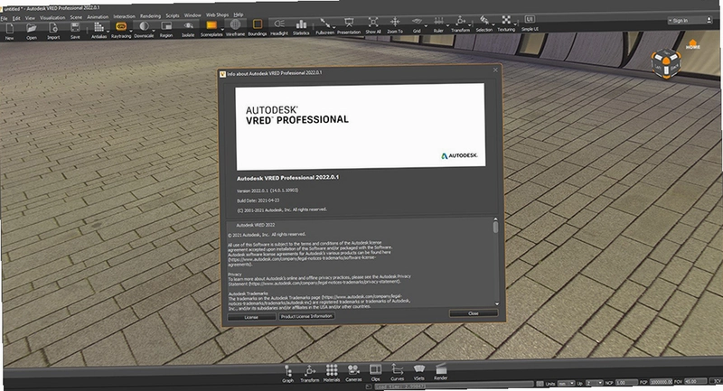Open the Web Shops menu

point(217,14)
